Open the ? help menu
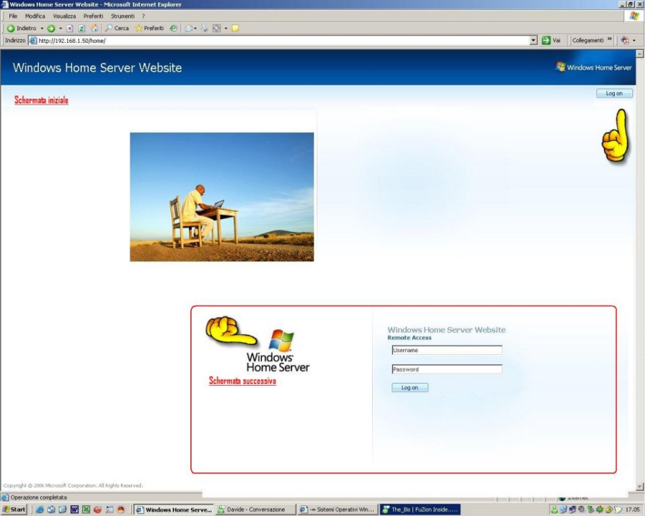The height and width of the screenshot is (516, 645). point(144,16)
